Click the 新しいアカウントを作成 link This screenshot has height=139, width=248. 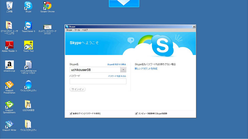pos(146,69)
